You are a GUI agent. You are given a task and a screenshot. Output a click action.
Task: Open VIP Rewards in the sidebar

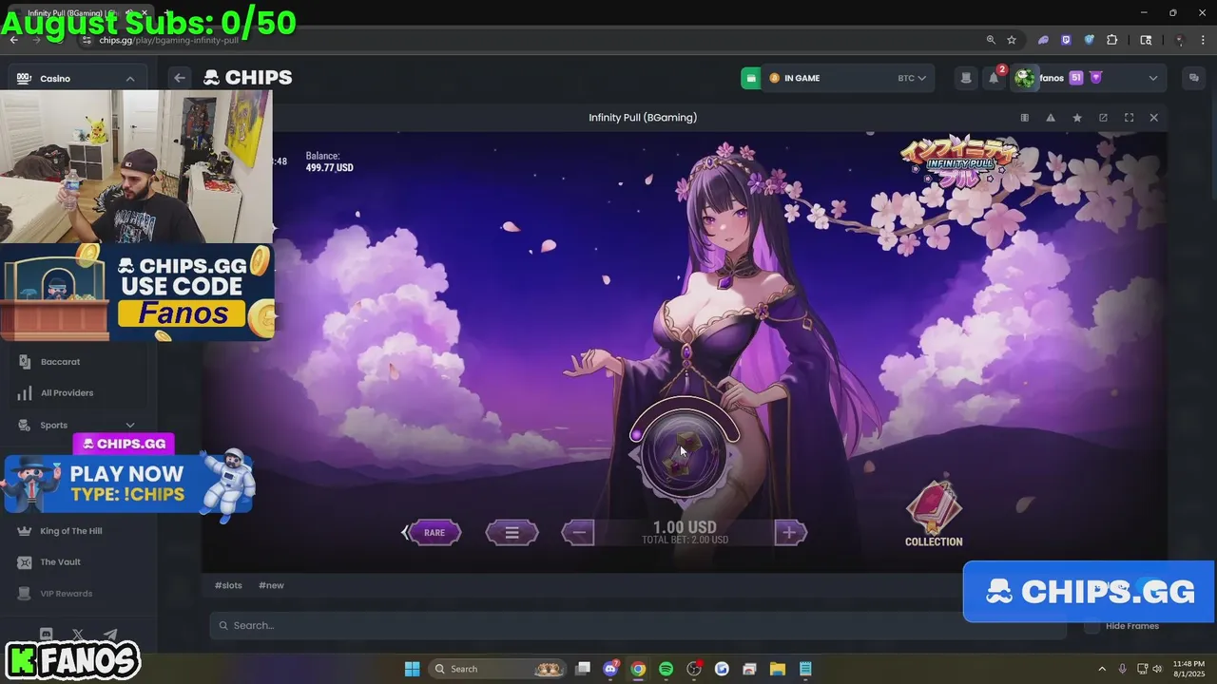point(66,594)
